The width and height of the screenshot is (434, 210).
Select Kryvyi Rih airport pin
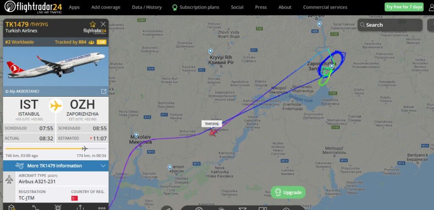coord(210,51)
